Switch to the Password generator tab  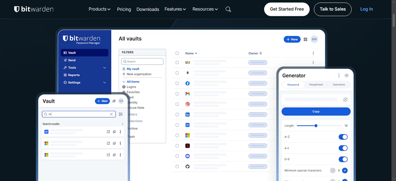(293, 85)
